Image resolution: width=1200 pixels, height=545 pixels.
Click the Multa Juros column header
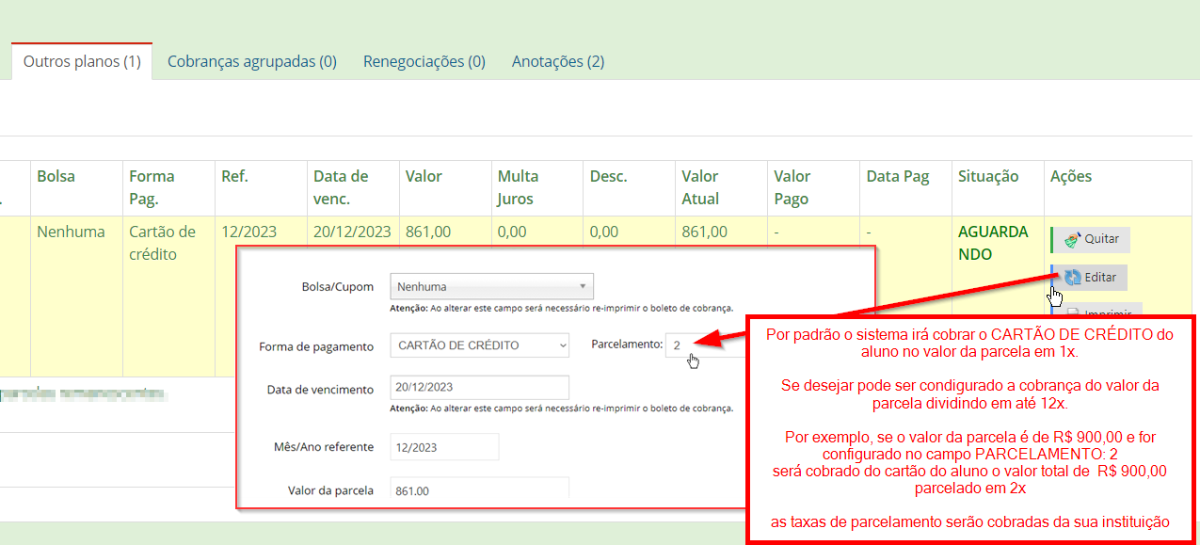pos(518,187)
